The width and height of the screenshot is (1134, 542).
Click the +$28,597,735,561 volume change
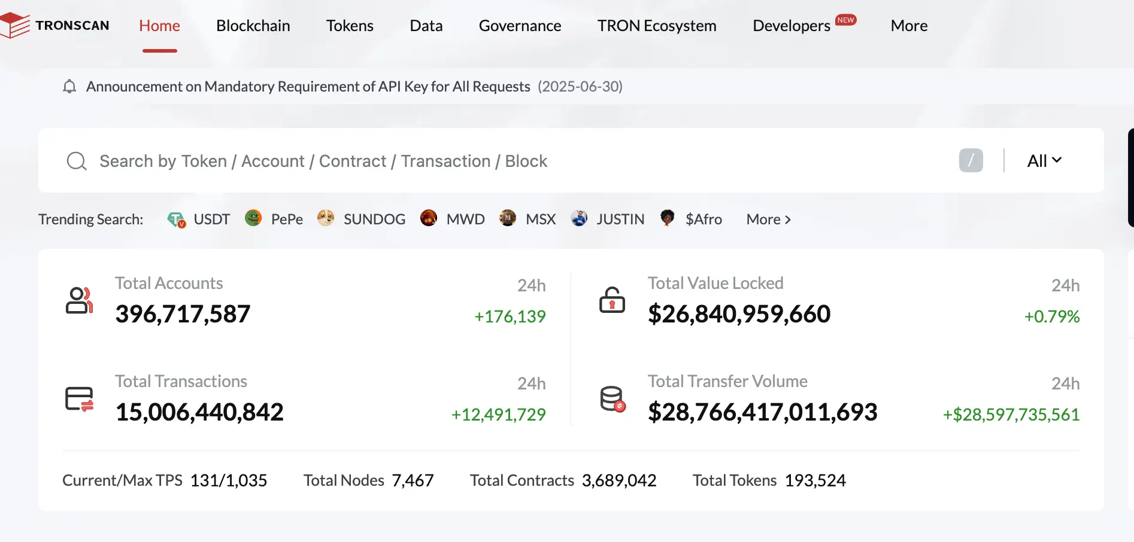tap(1011, 415)
